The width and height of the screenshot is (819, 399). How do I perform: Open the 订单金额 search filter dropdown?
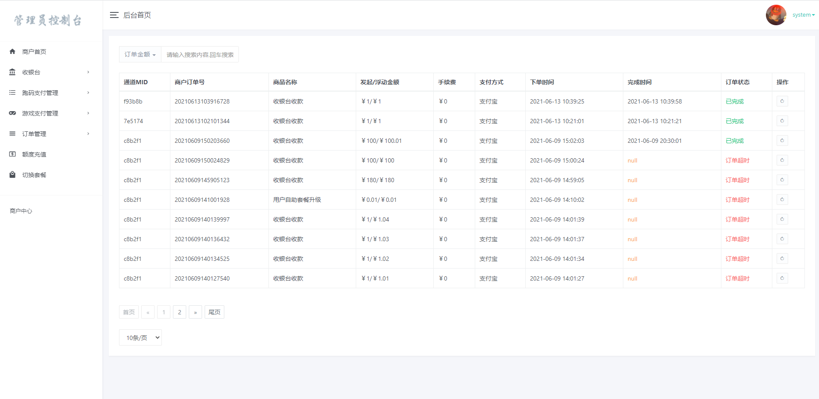pyautogui.click(x=140, y=54)
